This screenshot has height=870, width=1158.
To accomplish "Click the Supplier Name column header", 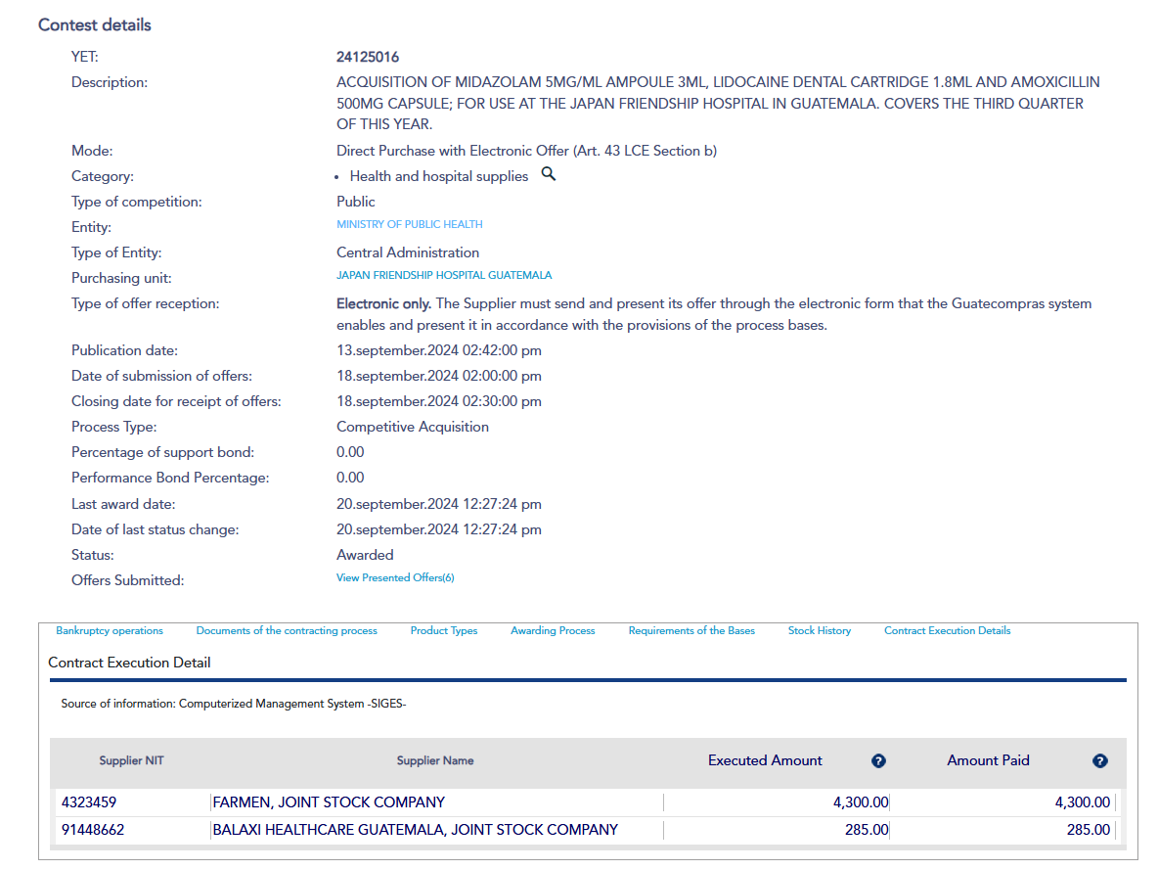I will 435,760.
